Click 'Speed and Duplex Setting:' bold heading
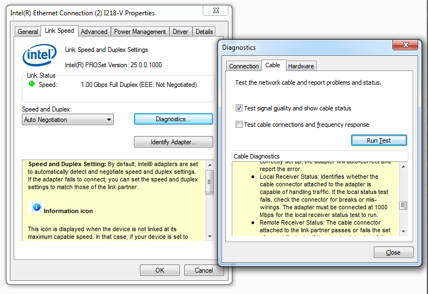 click(67, 164)
